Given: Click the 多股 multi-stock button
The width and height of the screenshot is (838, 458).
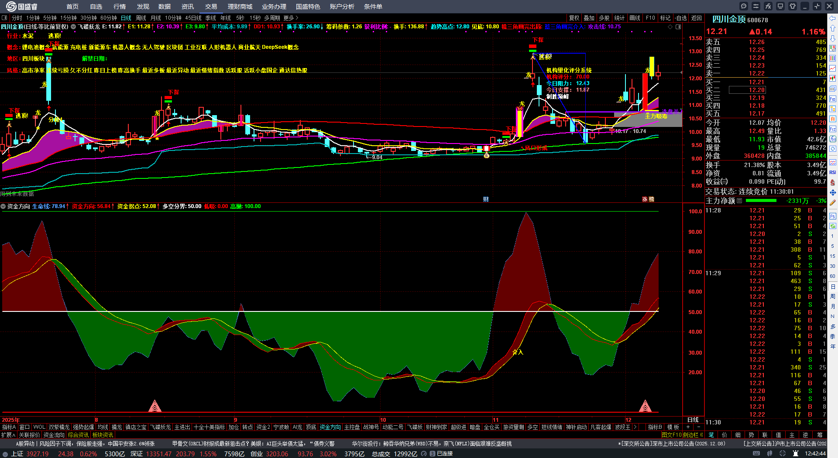Looking at the screenshot, I should tap(604, 18).
